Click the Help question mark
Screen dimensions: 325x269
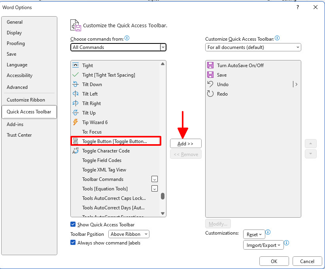[x=298, y=8]
